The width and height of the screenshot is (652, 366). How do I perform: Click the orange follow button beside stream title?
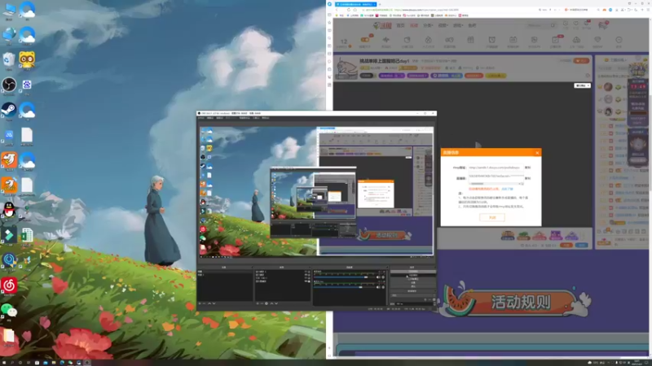coord(581,60)
